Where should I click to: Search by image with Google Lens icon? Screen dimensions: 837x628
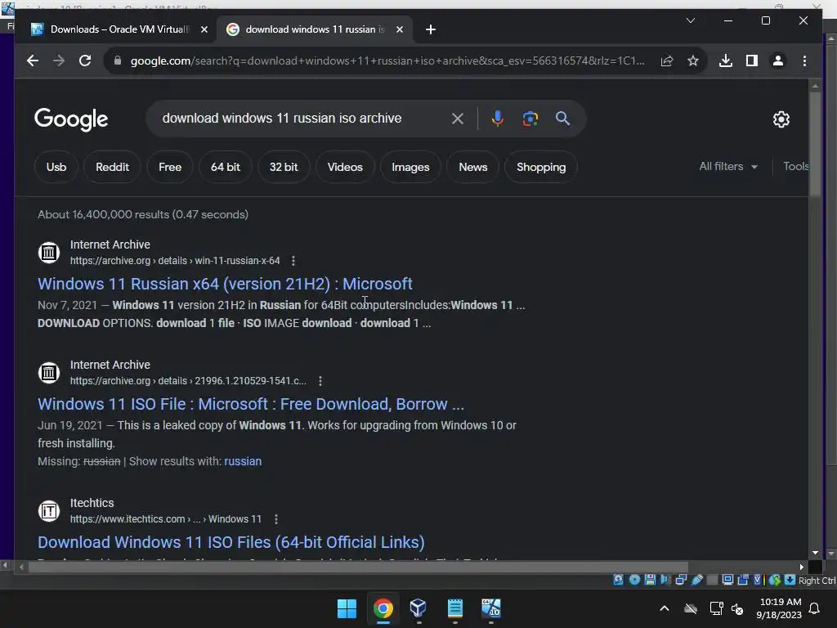pyautogui.click(x=530, y=119)
